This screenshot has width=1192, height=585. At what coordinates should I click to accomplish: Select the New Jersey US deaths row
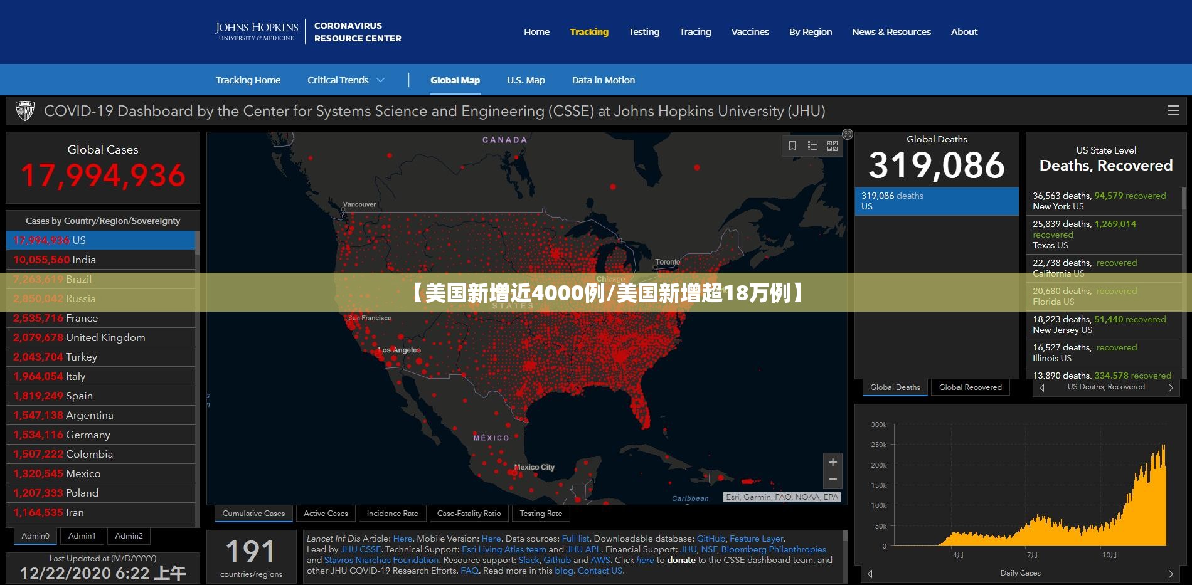1104,324
